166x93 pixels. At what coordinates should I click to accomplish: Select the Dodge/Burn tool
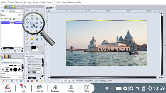[x=32, y=43]
